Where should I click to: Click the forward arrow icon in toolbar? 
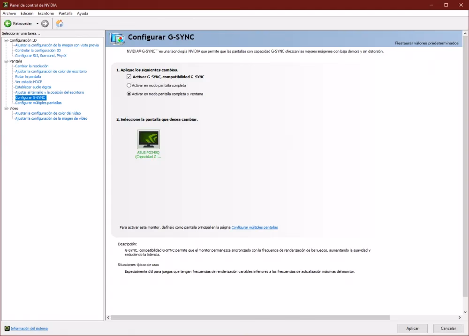45,23
